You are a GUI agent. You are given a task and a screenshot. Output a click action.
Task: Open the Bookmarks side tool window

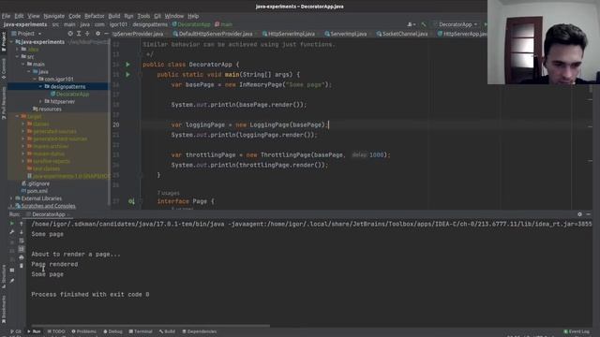[x=4, y=310]
